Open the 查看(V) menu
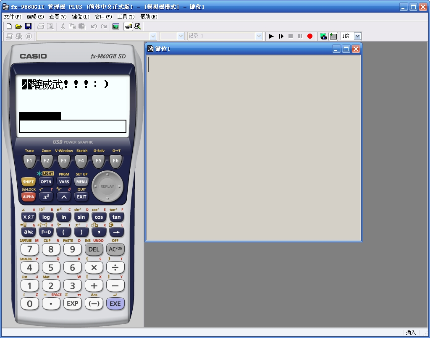430x338 pixels. coord(58,17)
